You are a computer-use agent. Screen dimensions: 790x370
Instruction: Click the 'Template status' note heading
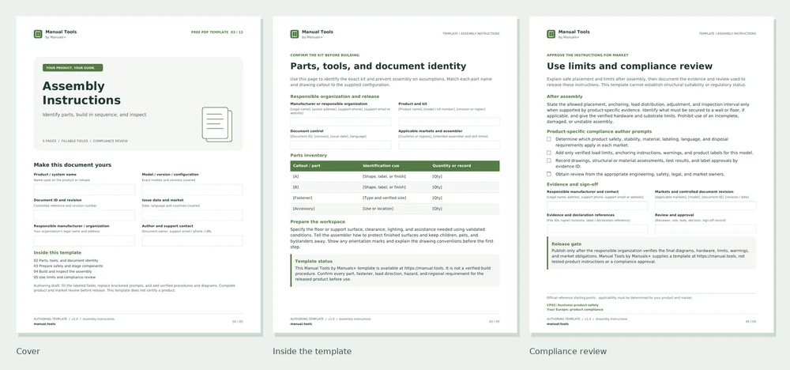[314, 262]
